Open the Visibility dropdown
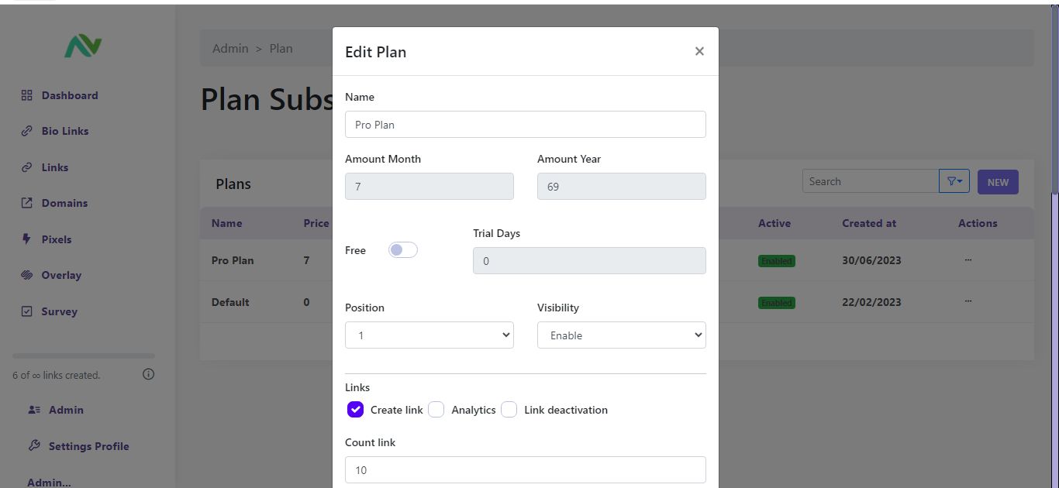 pos(622,335)
